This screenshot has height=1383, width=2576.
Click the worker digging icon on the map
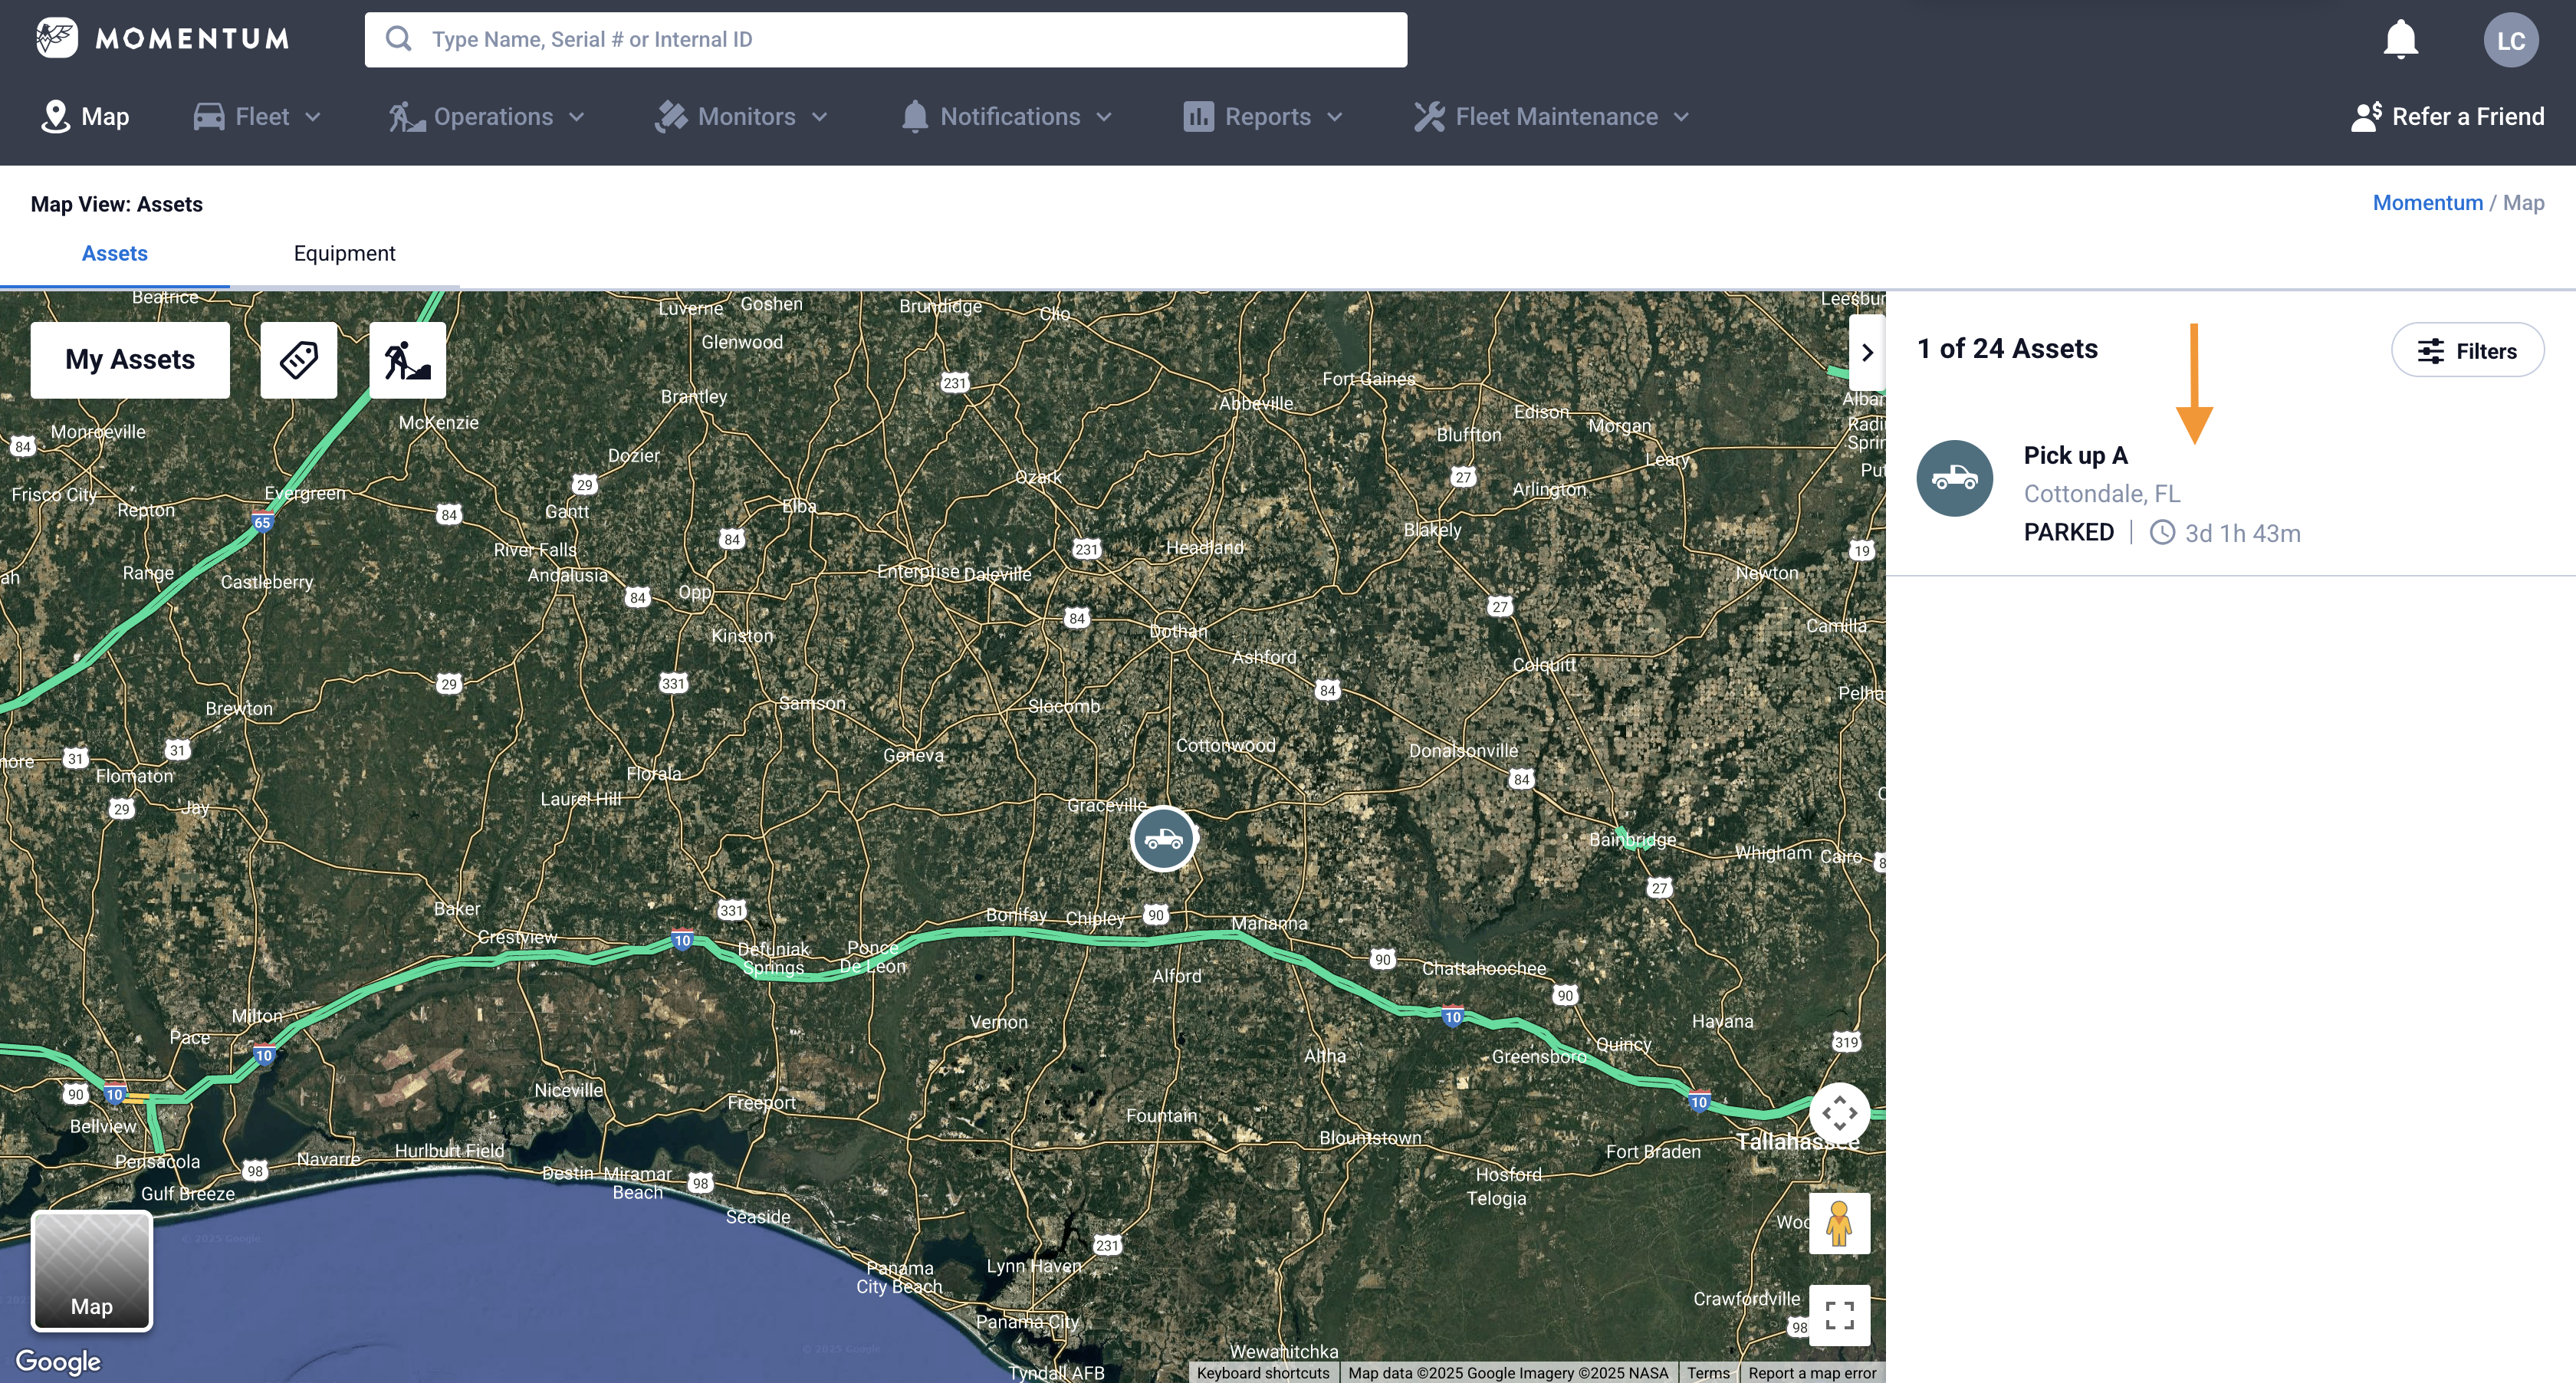click(x=407, y=360)
